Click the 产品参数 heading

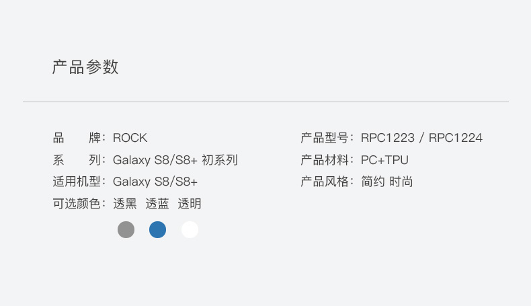[85, 67]
